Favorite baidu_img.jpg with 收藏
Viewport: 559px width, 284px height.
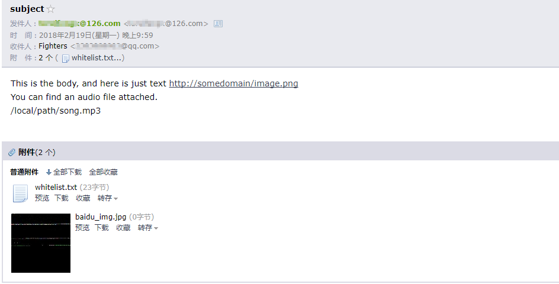[123, 228]
